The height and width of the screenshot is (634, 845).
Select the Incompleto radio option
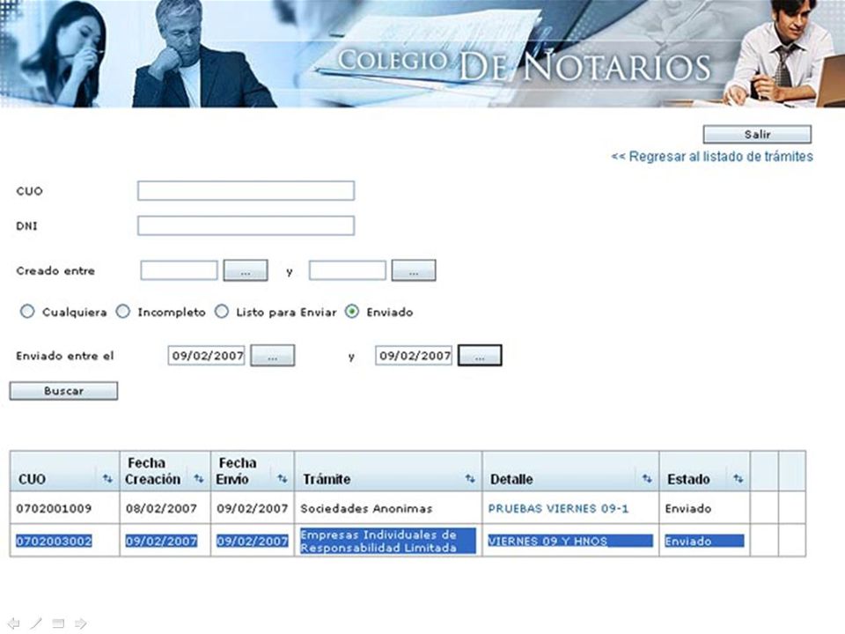(x=123, y=312)
